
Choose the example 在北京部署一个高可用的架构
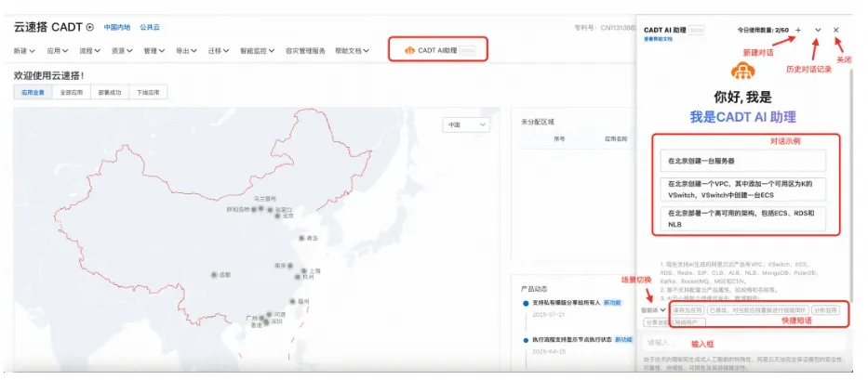pyautogui.click(x=743, y=218)
